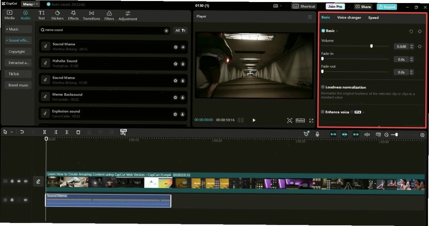Screen dimensions: 429x226
Task: Click the Join Pro button
Action: tap(335, 6)
